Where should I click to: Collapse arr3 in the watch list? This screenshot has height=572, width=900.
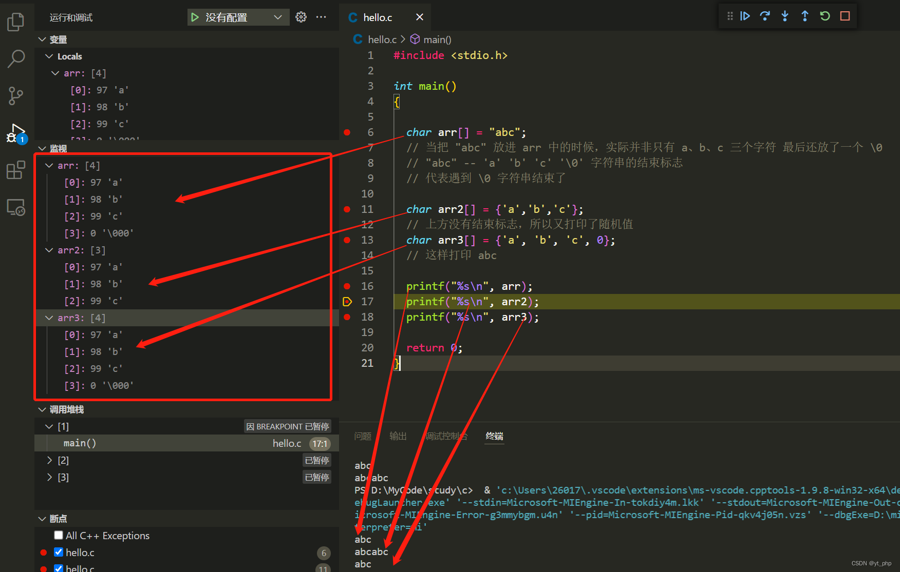click(49, 318)
